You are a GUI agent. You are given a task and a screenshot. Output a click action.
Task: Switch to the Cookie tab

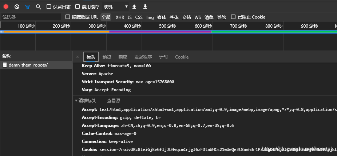tap(182, 57)
